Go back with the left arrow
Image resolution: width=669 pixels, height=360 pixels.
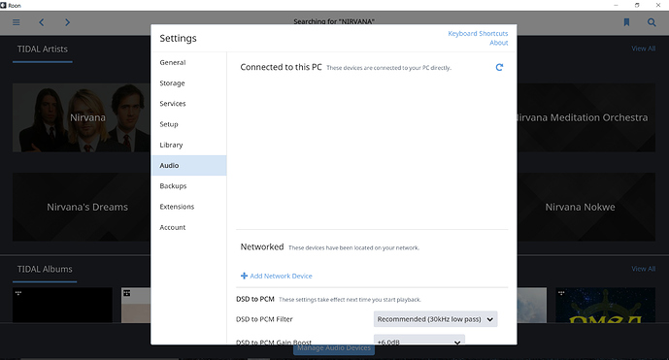(x=42, y=22)
